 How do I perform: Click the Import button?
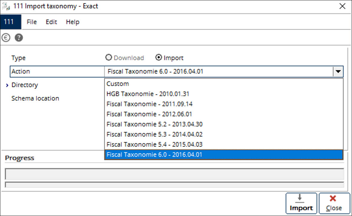(301, 203)
